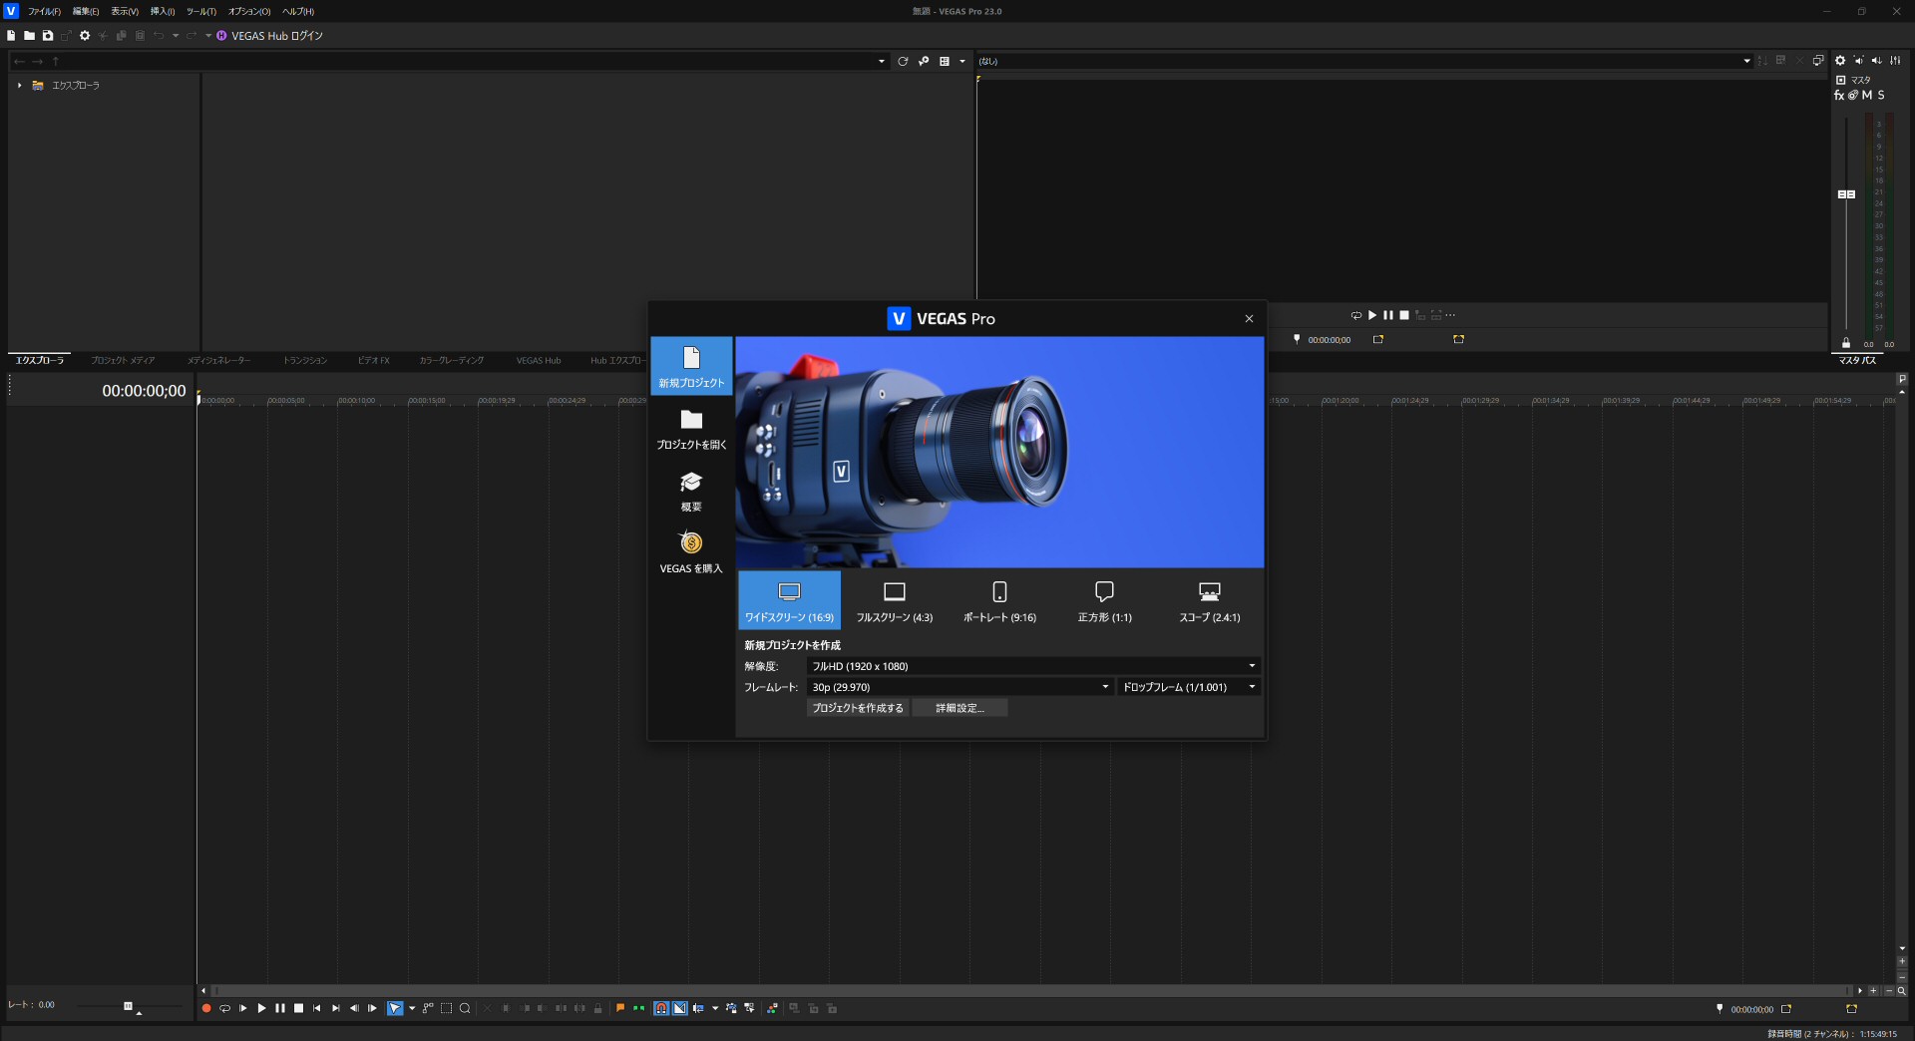The height and width of the screenshot is (1041, 1915).
Task: Click the master volume fader handle
Action: tap(1846, 194)
